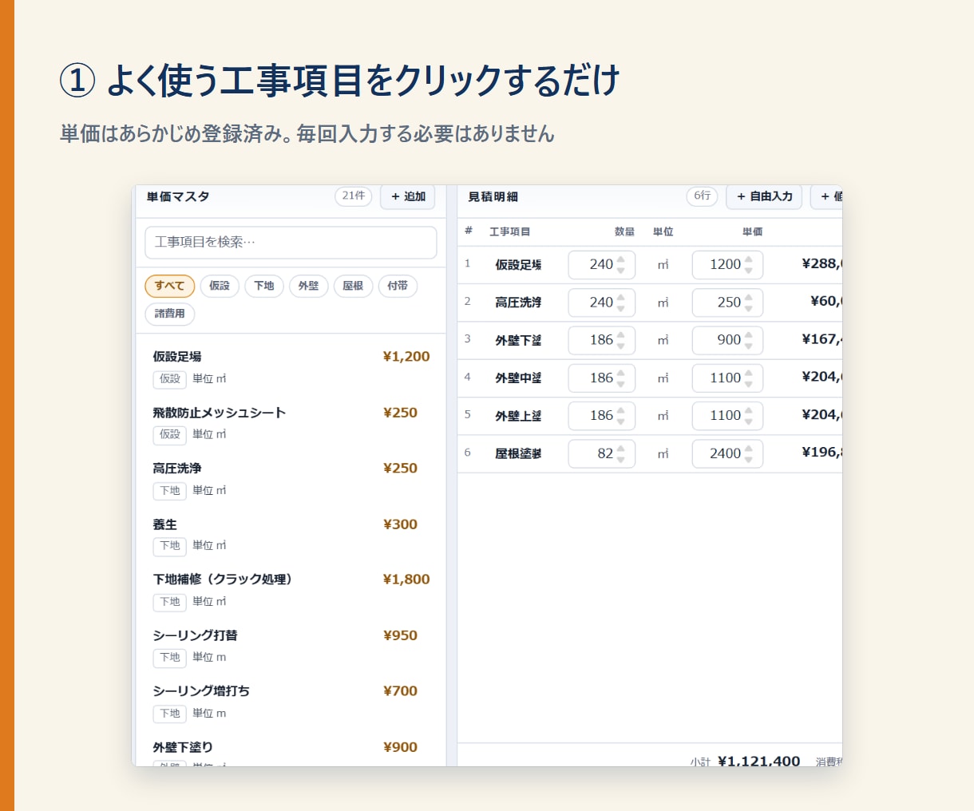Decrease unit price stepper in 屋根塗装 row
Image resolution: width=974 pixels, height=811 pixels.
(748, 459)
